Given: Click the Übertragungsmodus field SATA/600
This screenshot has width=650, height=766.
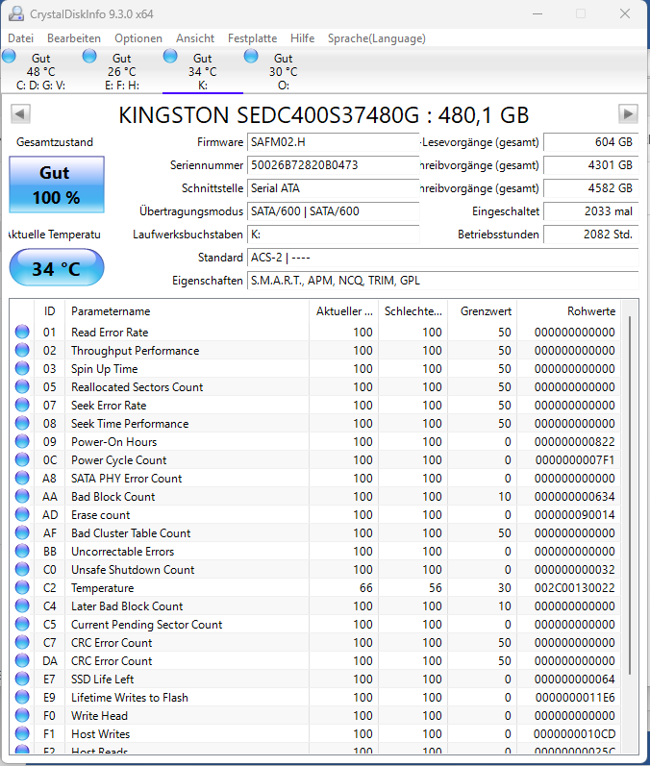Looking at the screenshot, I should (334, 211).
